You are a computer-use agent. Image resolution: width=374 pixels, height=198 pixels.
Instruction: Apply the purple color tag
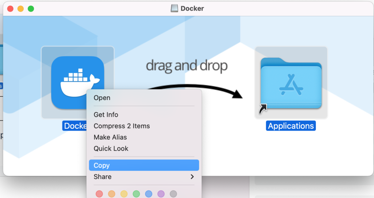point(161,194)
